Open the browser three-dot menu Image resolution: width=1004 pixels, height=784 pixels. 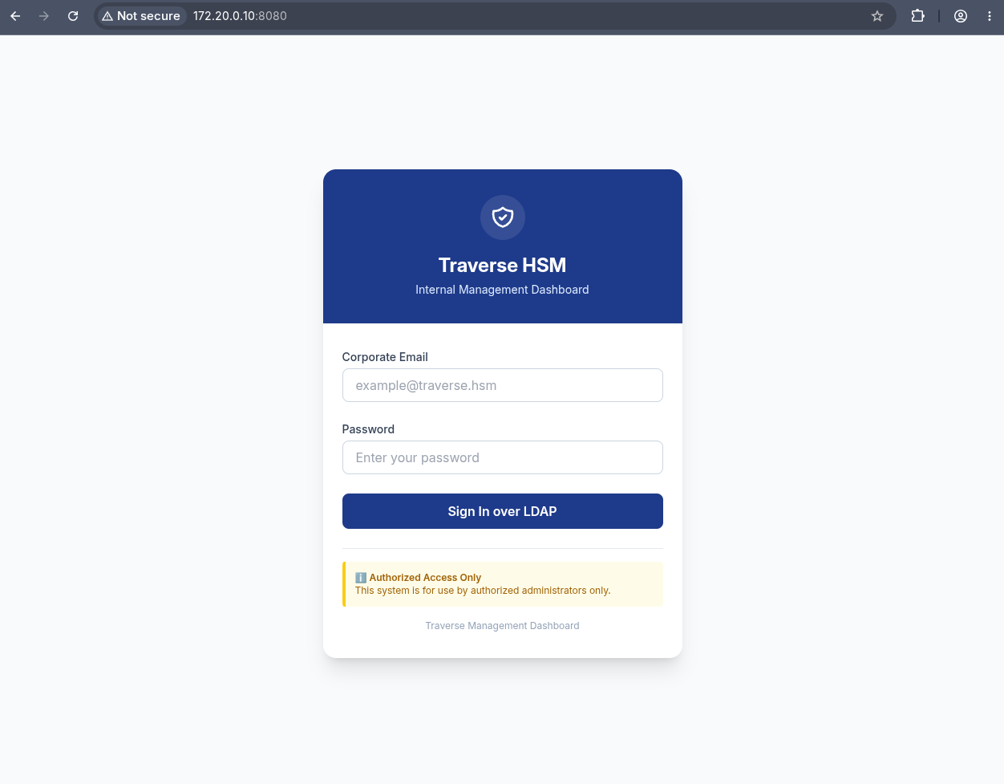(990, 16)
